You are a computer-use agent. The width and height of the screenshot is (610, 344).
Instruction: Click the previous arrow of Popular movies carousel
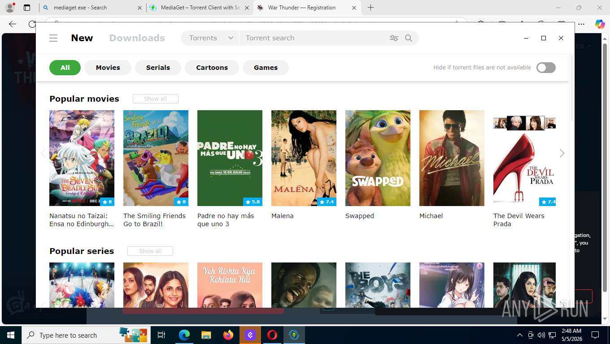tap(43, 153)
